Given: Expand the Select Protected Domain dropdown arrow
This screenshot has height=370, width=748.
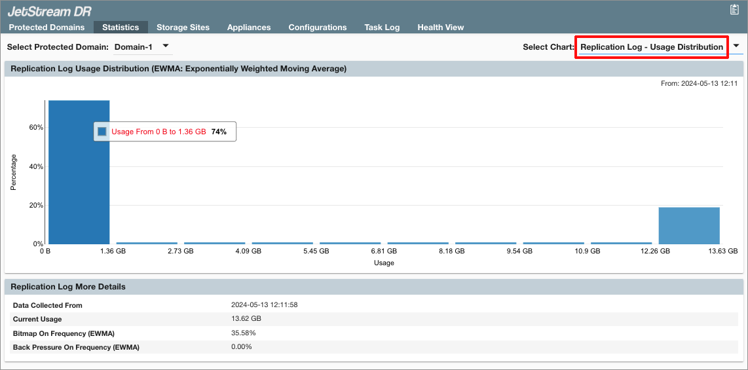Looking at the screenshot, I should coord(166,46).
